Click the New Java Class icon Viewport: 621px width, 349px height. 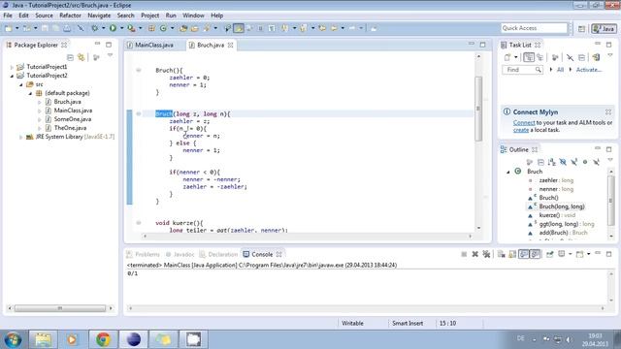click(164, 28)
